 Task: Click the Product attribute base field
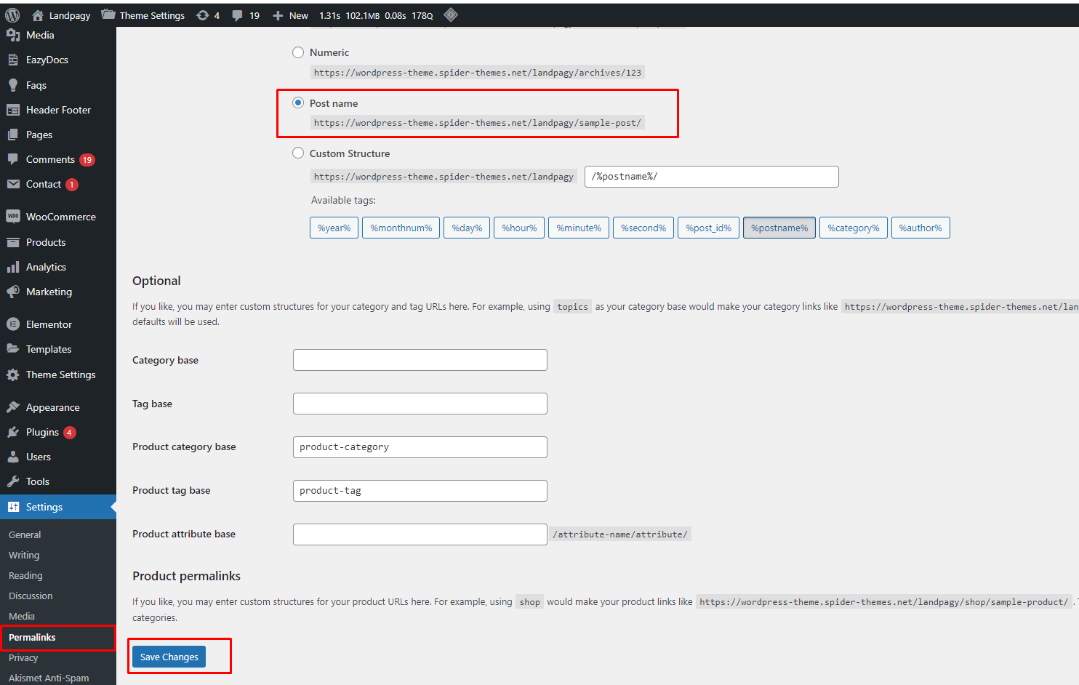tap(420, 534)
